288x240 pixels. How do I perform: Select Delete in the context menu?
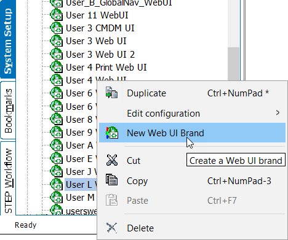(192, 228)
